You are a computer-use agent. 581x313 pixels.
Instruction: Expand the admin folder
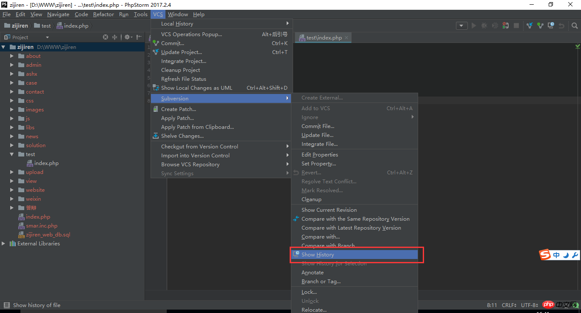[12, 65]
